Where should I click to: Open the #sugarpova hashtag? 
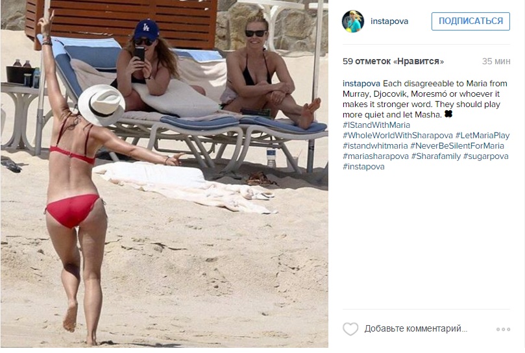[x=486, y=156]
